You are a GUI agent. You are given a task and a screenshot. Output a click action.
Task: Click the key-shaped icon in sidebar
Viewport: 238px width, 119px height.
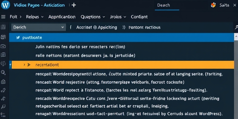3,107
